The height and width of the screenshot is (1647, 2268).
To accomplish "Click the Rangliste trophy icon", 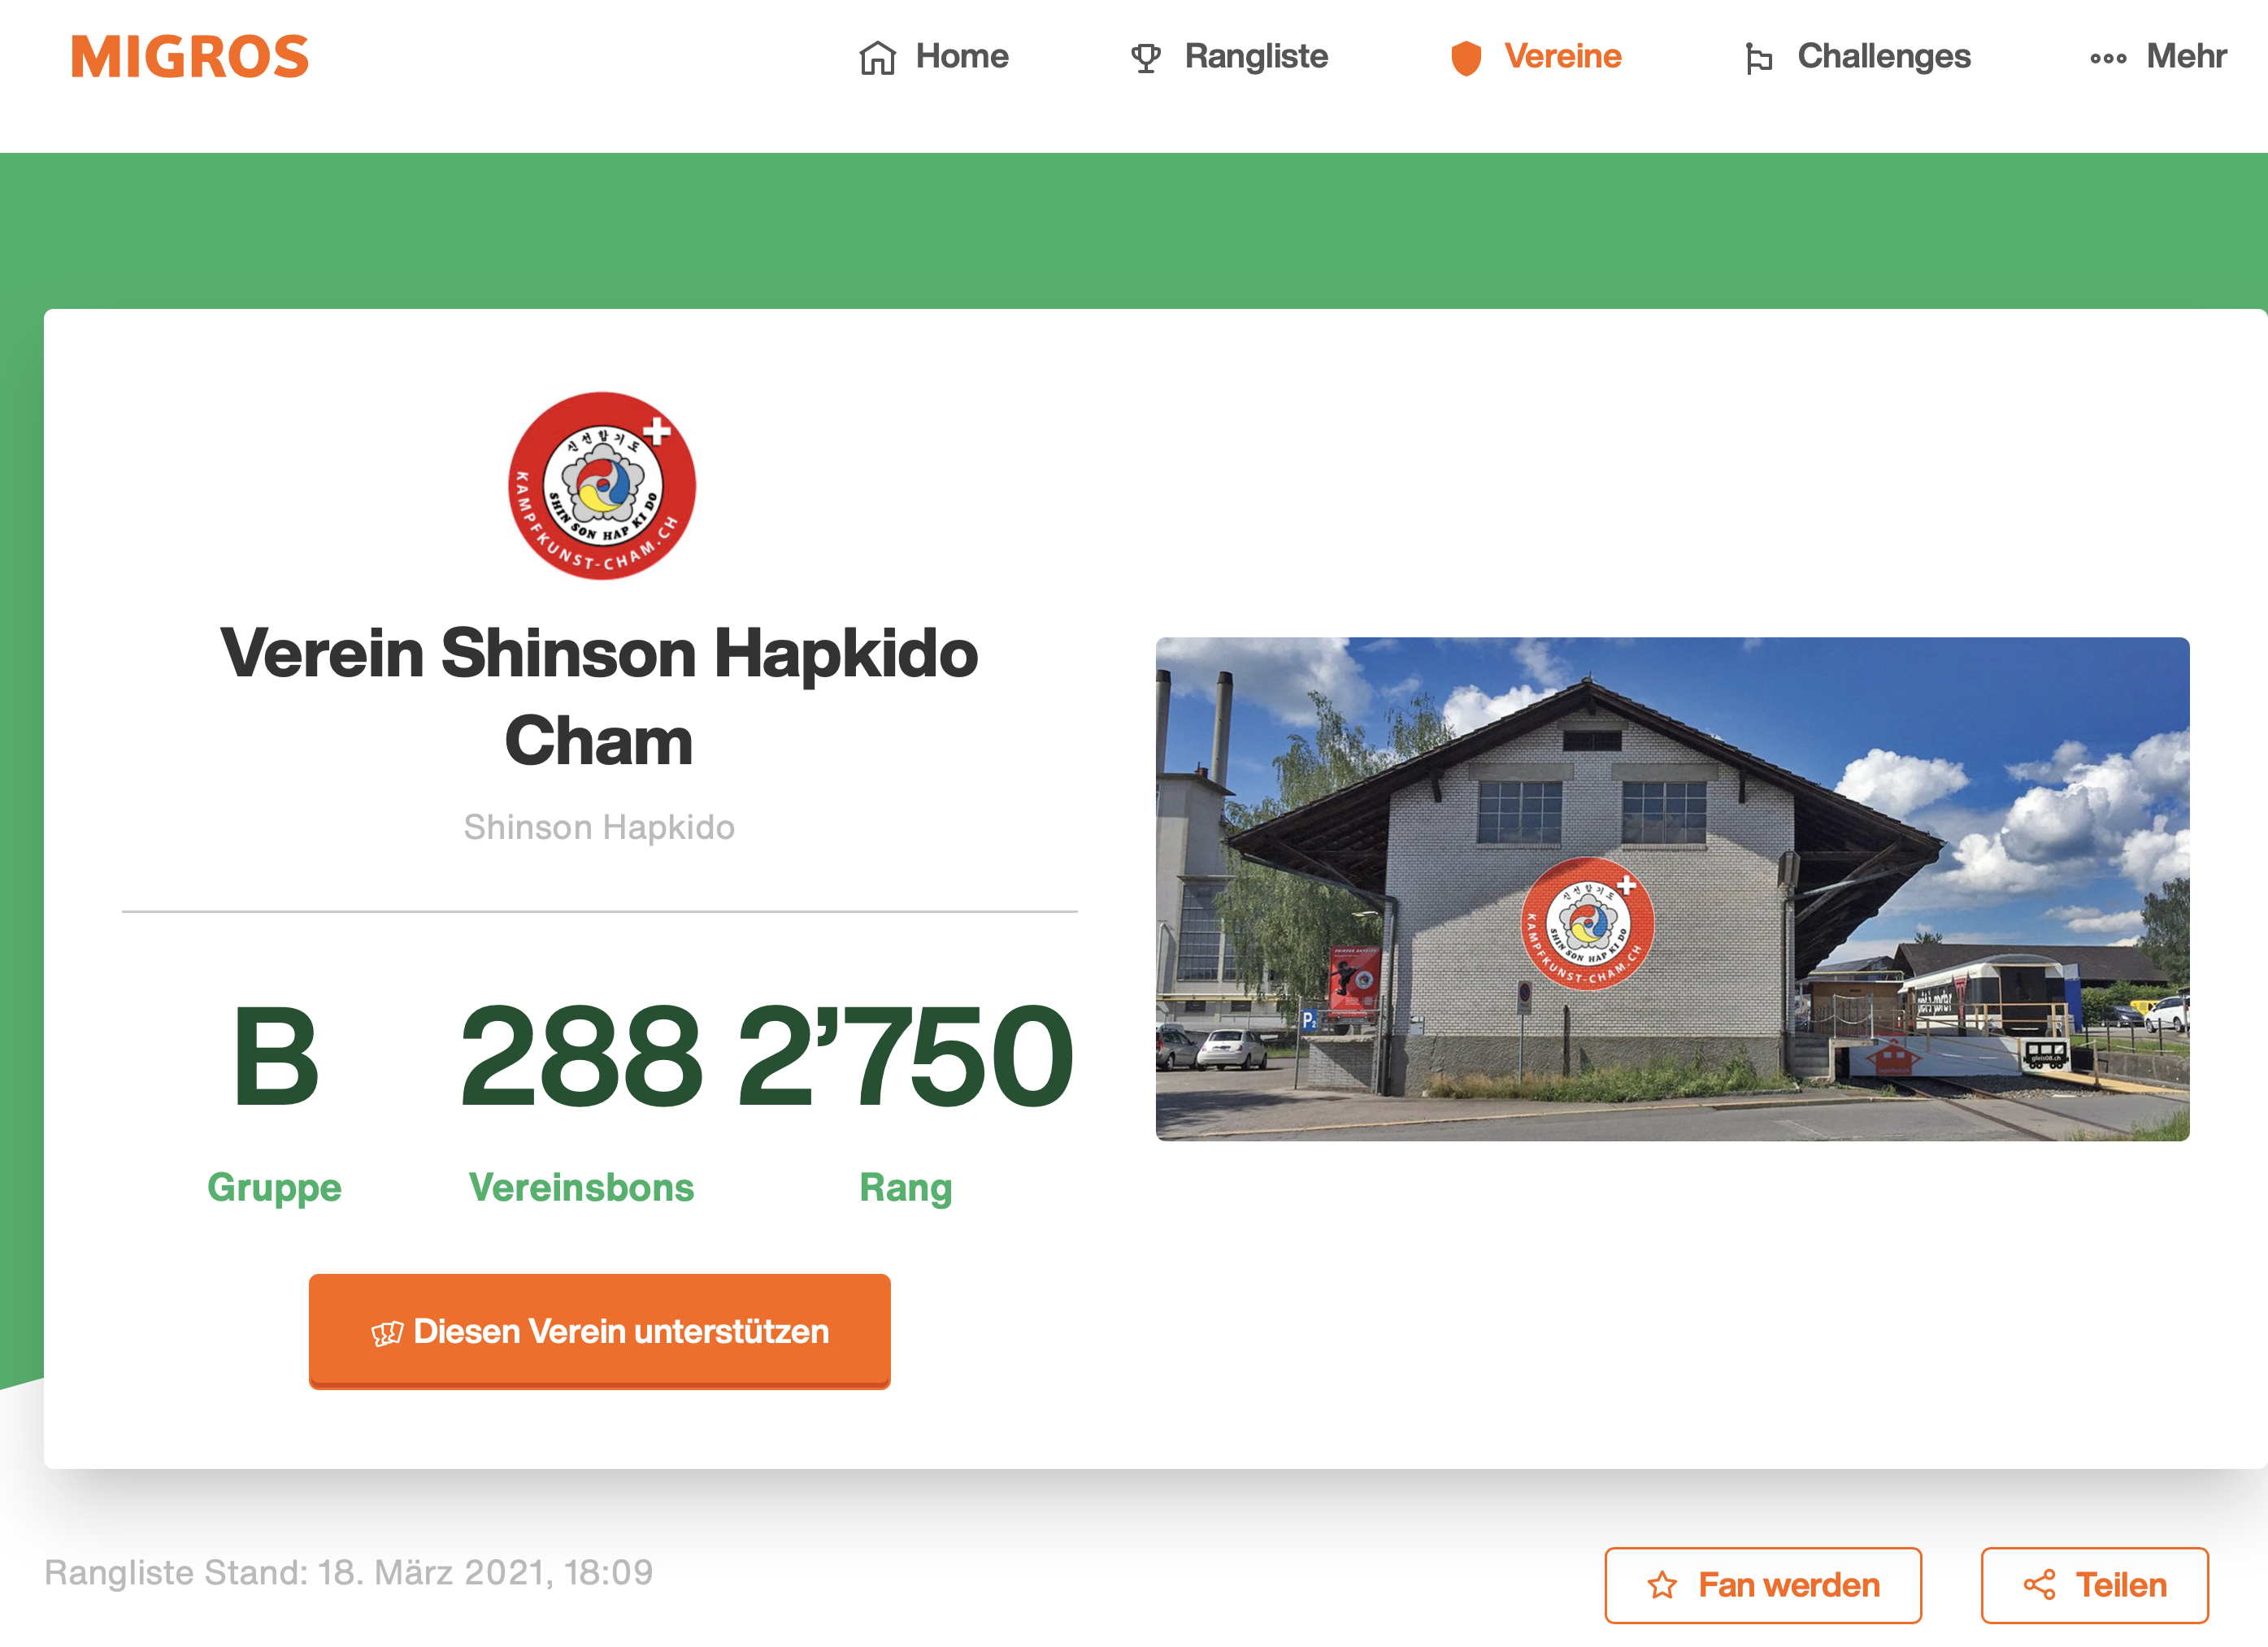I will click(x=1146, y=58).
